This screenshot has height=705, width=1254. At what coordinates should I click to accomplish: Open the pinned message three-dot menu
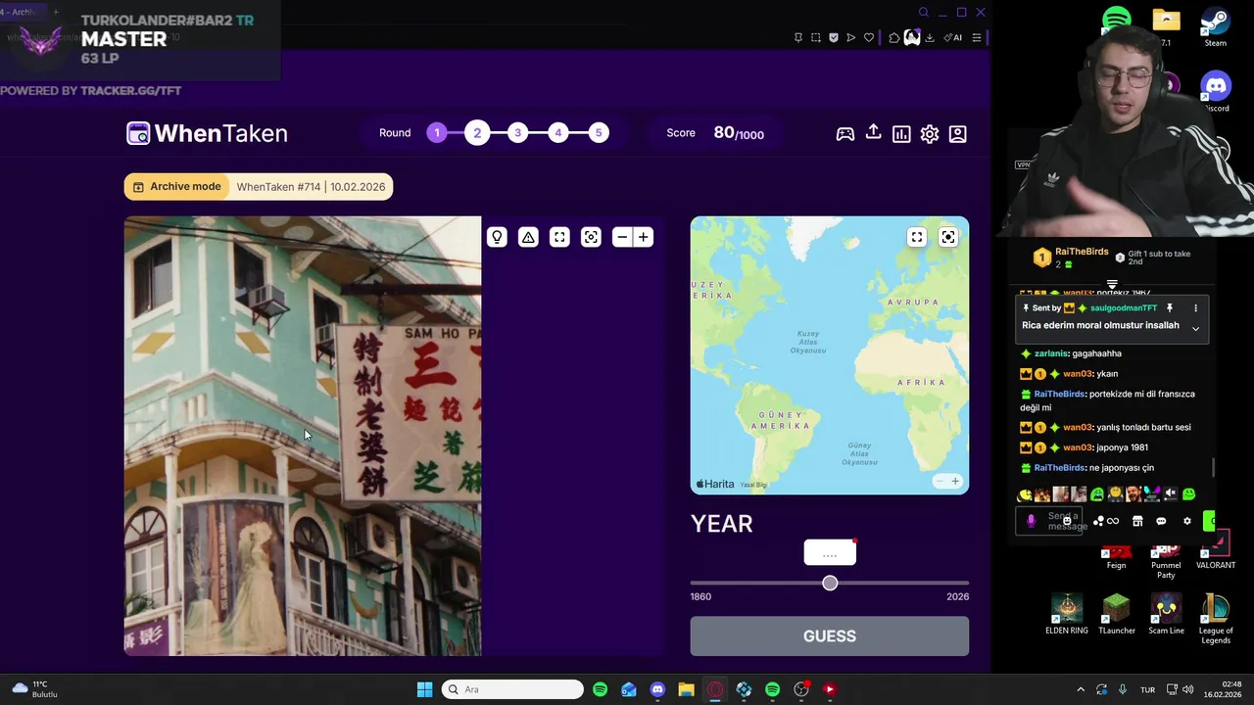[1195, 307]
